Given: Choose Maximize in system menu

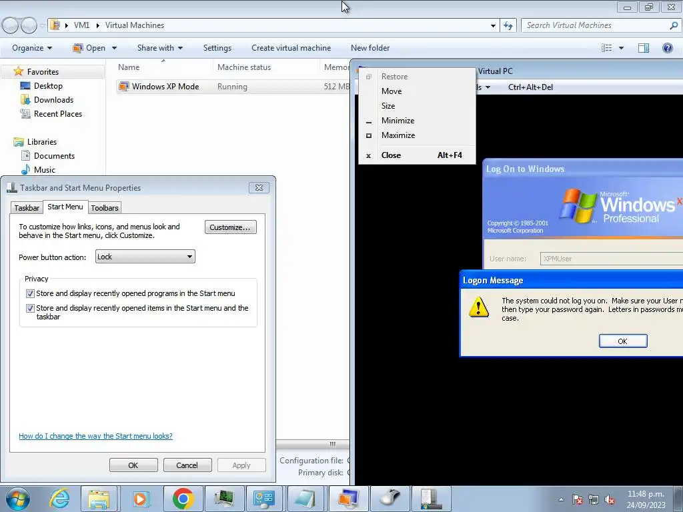Looking at the screenshot, I should [417, 135].
